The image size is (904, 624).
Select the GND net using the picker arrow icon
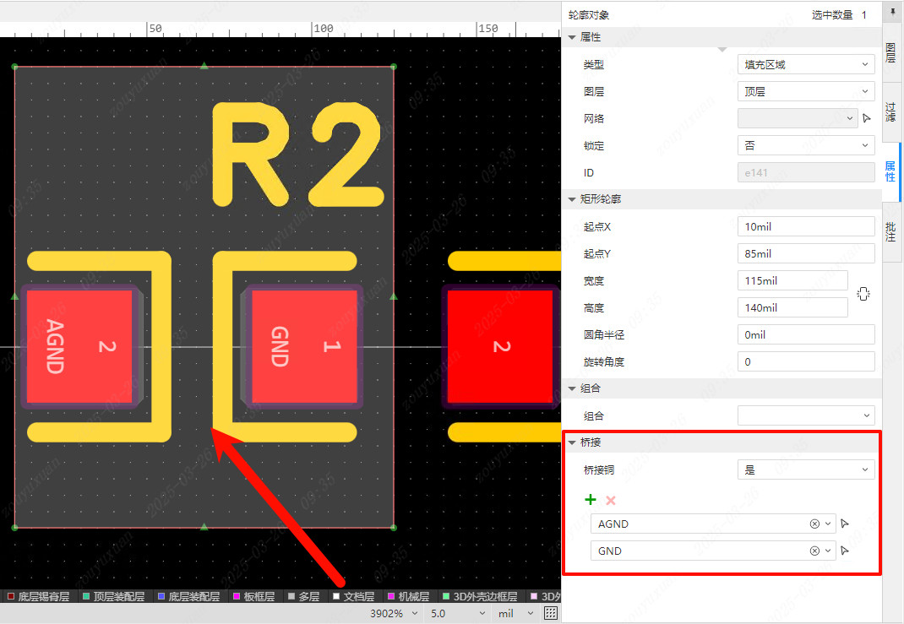coord(845,551)
